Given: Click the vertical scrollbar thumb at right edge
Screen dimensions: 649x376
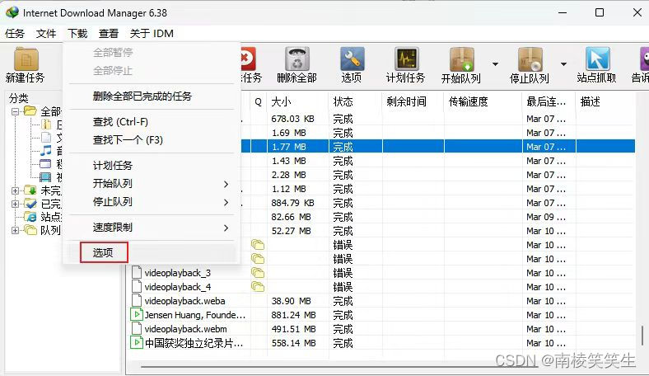Looking at the screenshot, I should click(x=642, y=336).
